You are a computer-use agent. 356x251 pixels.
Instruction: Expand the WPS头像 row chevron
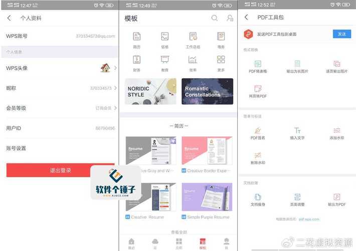(115, 68)
